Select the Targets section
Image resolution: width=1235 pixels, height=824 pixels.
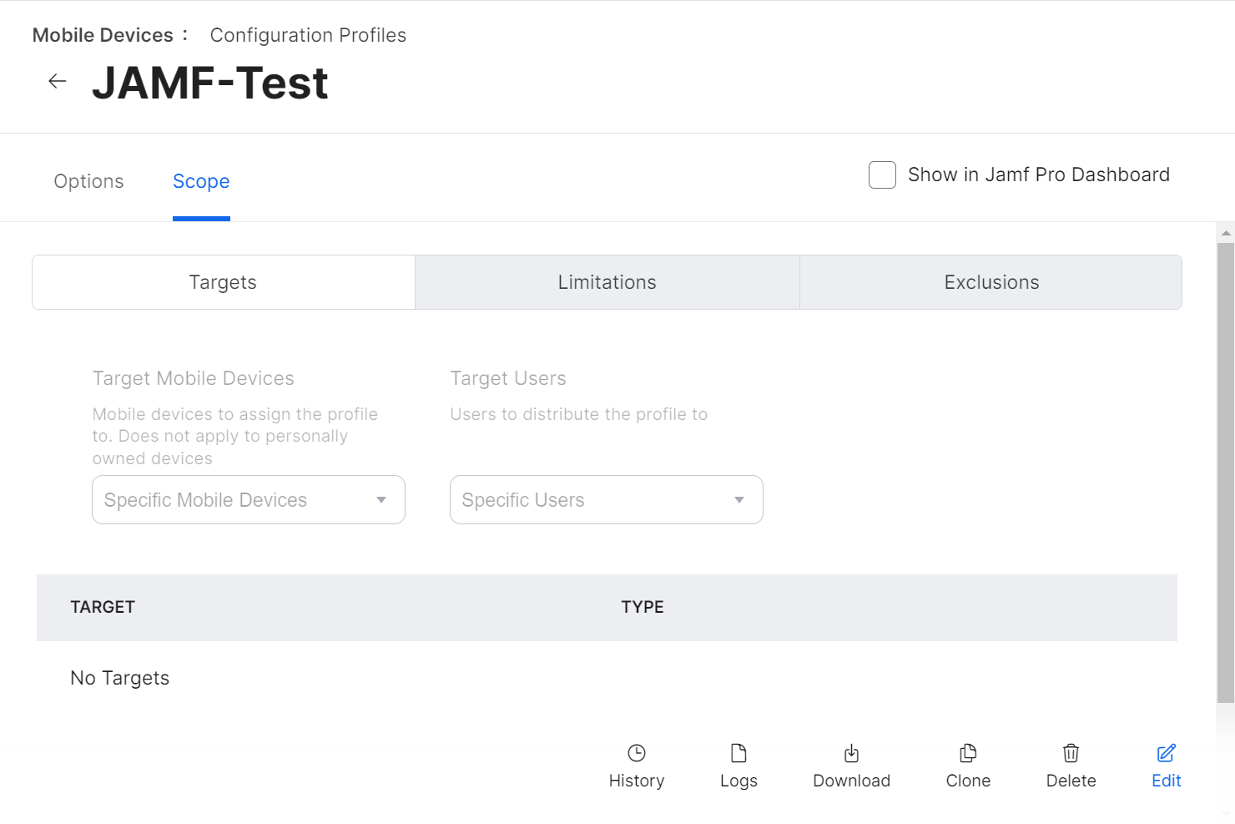(223, 282)
